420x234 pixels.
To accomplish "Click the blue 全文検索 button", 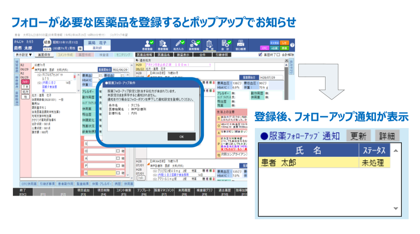I will 274,43.
